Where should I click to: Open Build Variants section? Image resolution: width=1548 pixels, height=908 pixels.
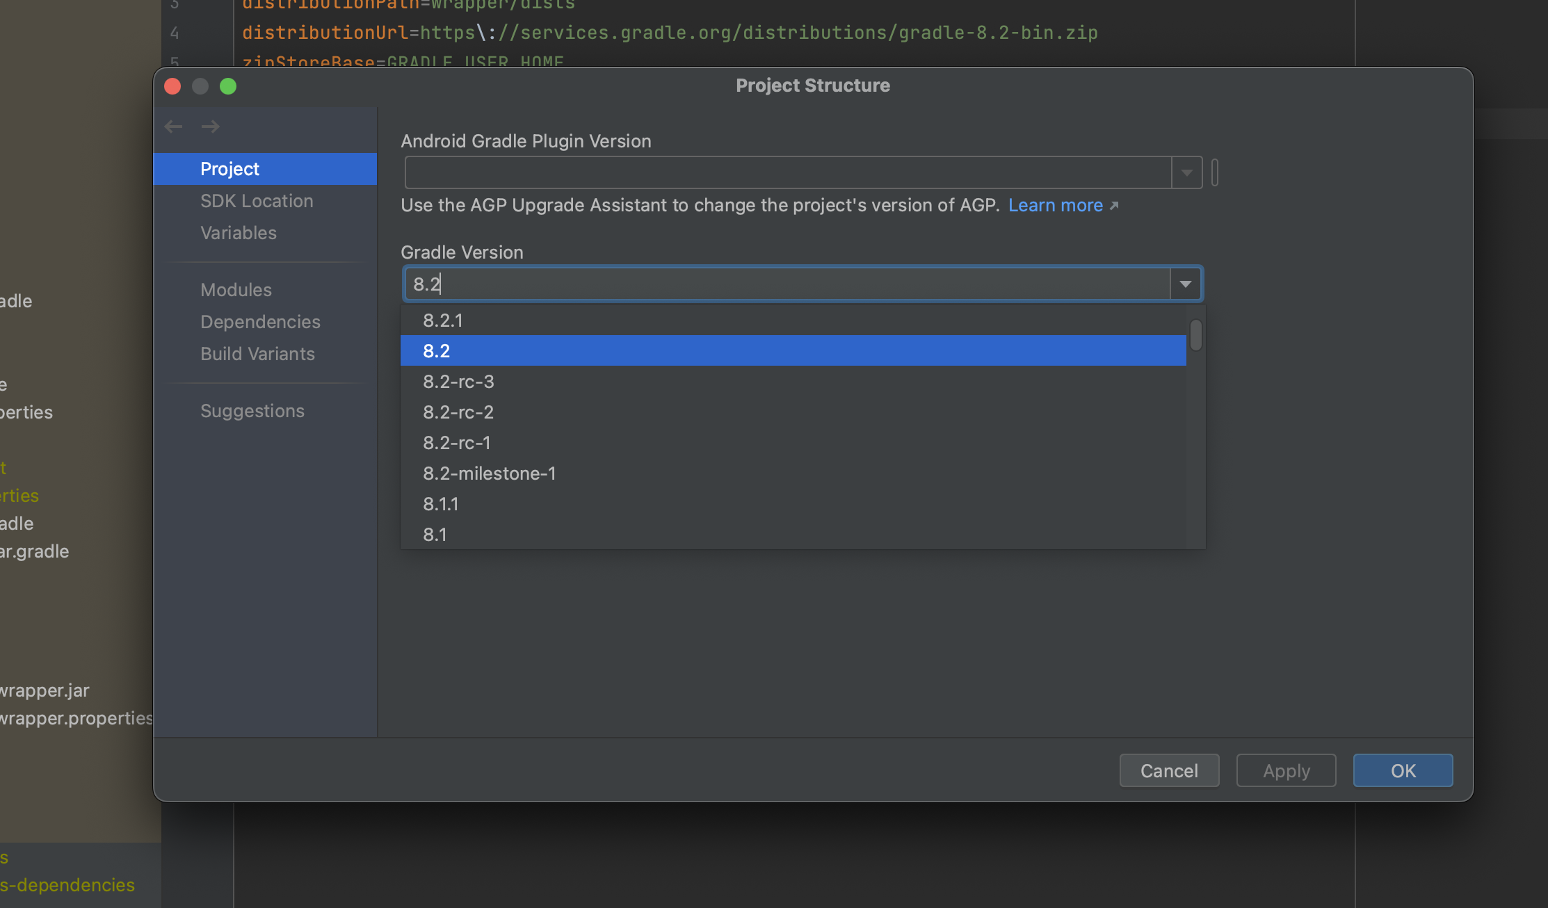pos(257,354)
